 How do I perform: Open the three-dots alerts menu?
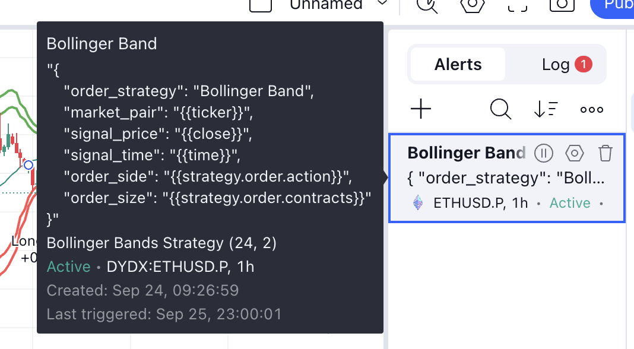click(x=591, y=109)
